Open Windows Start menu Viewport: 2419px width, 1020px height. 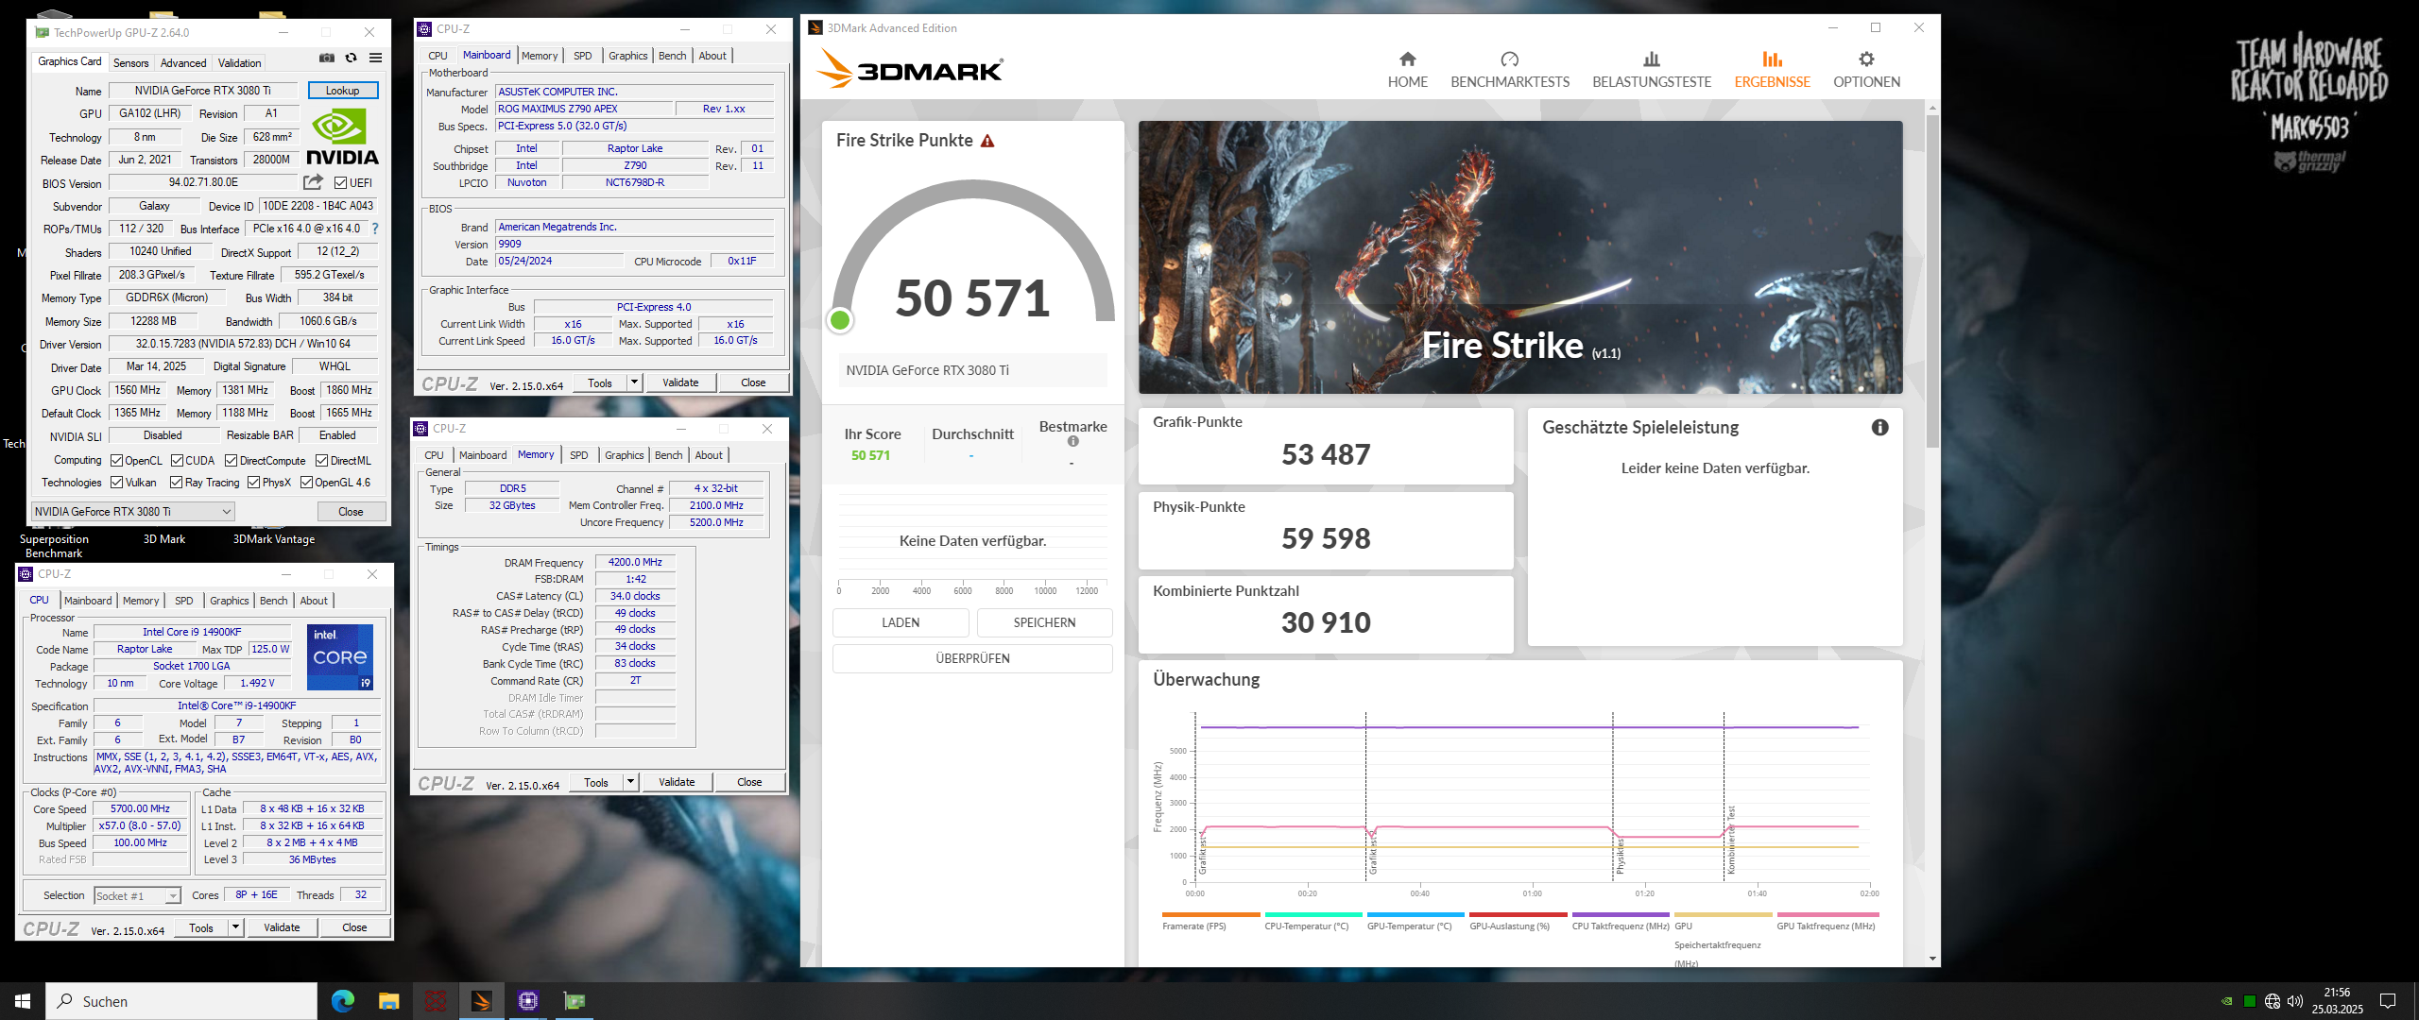[23, 1001]
